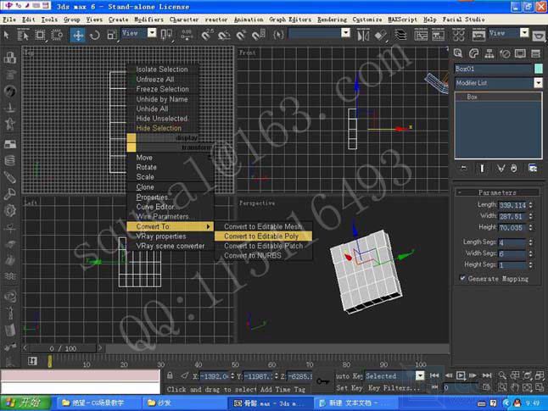Open the render type View dropdown
The width and height of the screenshot is (548, 411).
524,33
